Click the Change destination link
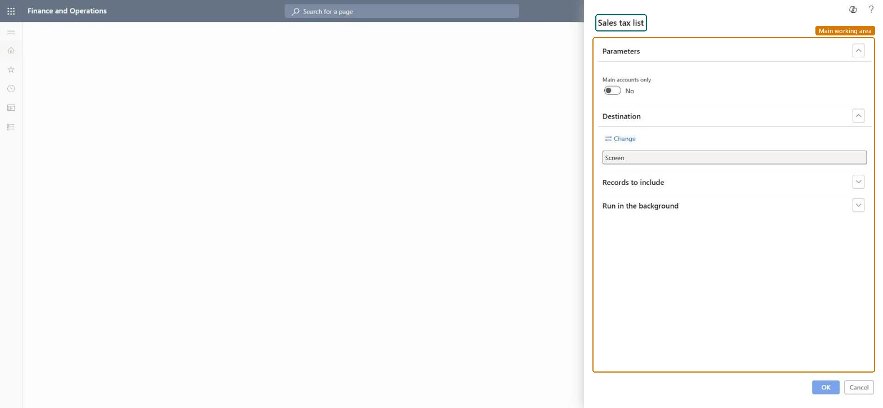Viewport: 883px width, 408px height. 620,139
